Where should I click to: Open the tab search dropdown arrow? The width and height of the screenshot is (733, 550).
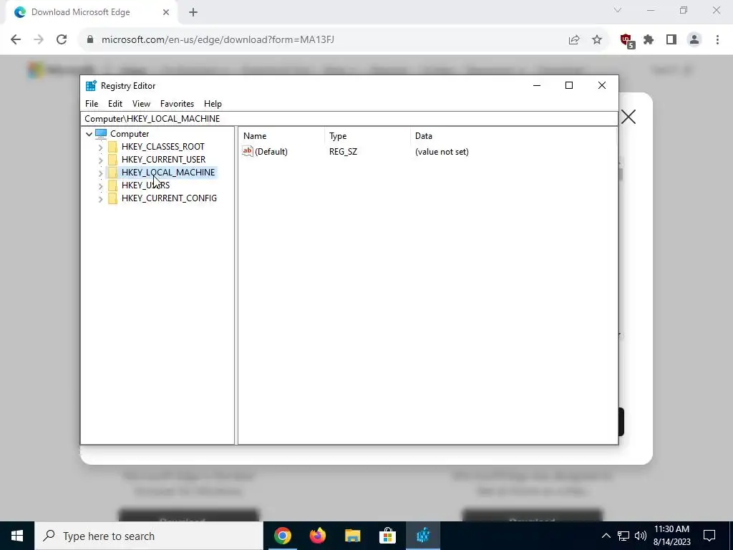point(618,10)
